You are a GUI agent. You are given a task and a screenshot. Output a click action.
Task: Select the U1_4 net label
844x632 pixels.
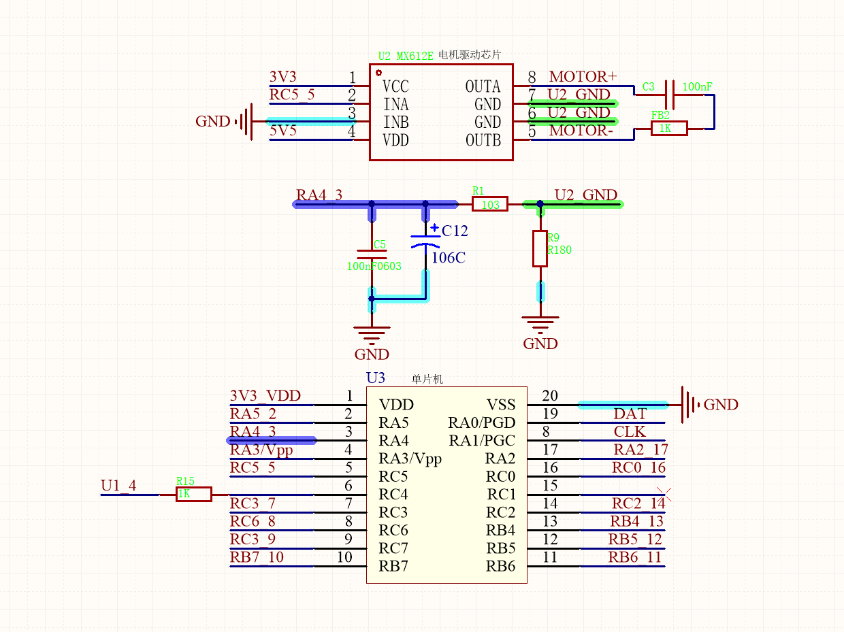pos(118,486)
